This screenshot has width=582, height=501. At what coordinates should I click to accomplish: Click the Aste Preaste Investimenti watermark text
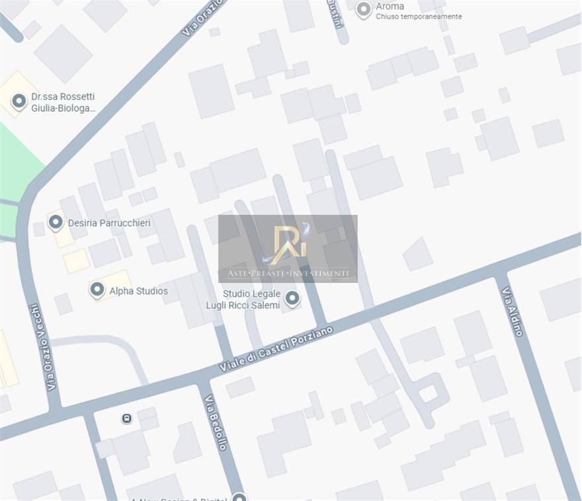(288, 273)
